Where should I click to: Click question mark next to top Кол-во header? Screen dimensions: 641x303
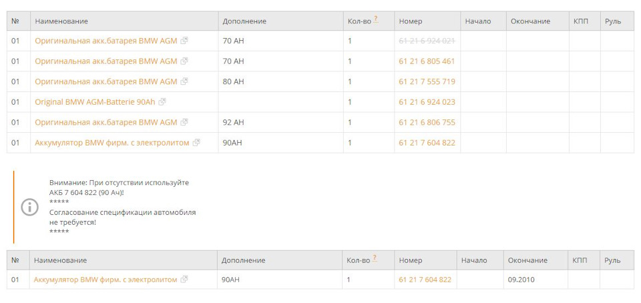click(x=376, y=19)
